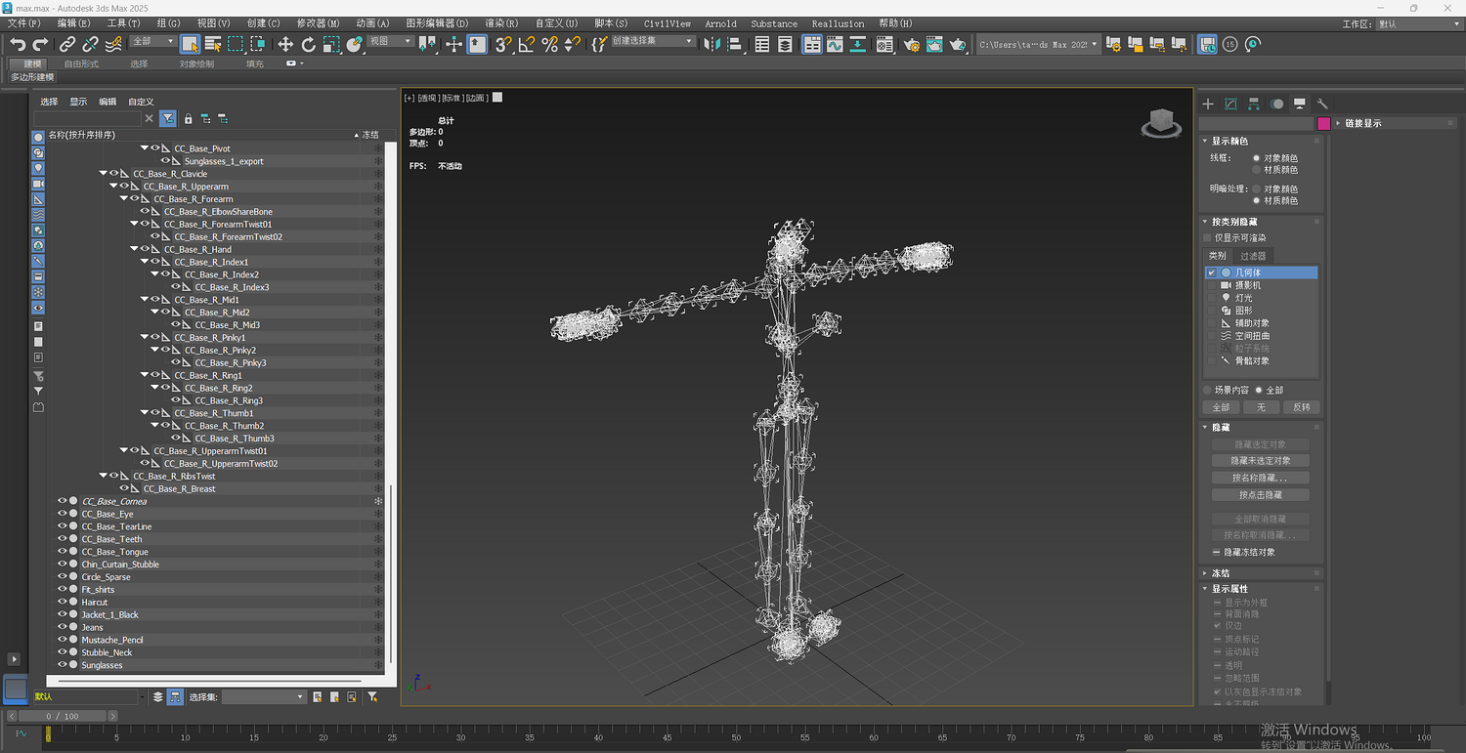Screen dimensions: 1466x753
Task: Open the Select by Name list tool
Action: point(212,44)
